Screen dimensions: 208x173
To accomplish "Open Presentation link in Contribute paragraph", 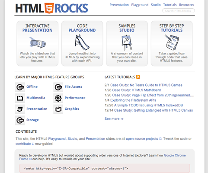I will 96,139.
